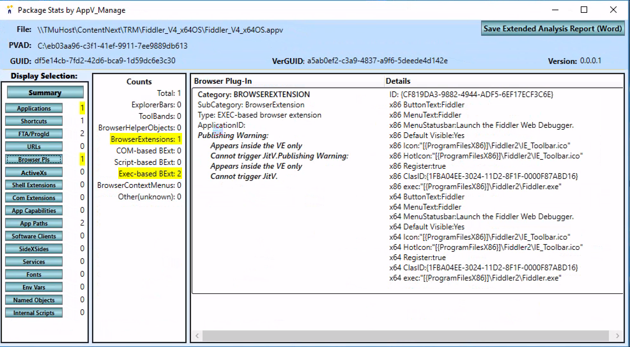Image resolution: width=630 pixels, height=347 pixels.
Task: Click the 'x86 MenuText:Fiddler' line
Action: click(425, 115)
